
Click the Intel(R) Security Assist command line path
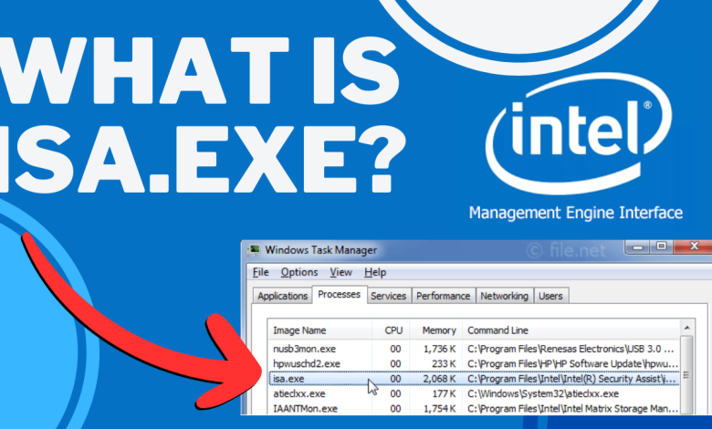click(572, 379)
